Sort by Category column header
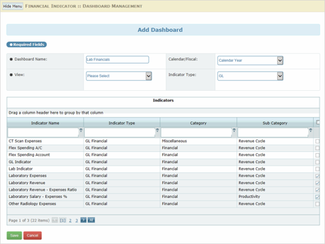 (199, 123)
